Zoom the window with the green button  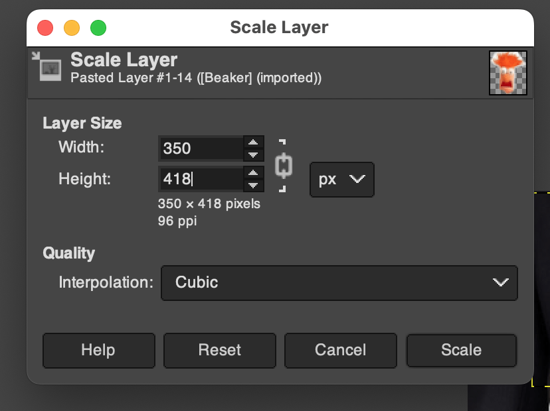[98, 28]
